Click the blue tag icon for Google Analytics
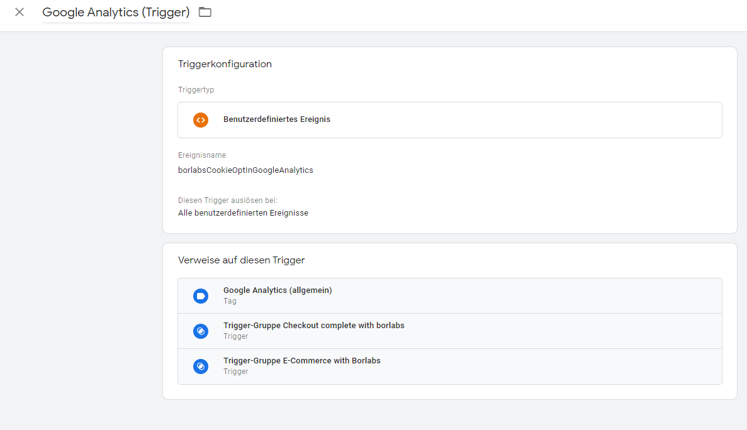The image size is (747, 430). (x=201, y=296)
